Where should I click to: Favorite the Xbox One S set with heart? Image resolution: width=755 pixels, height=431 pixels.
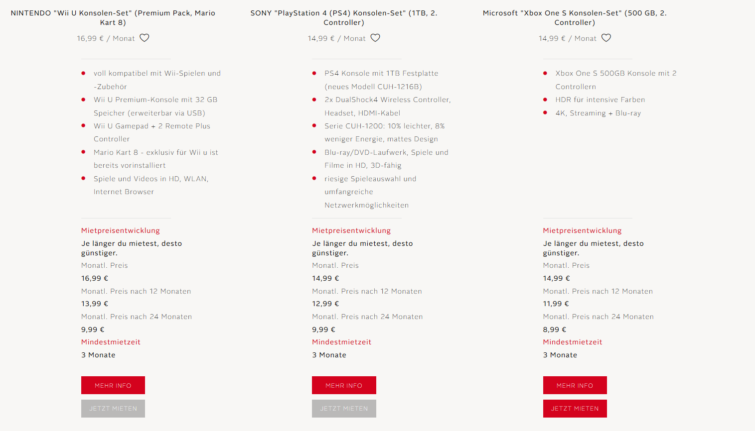606,38
